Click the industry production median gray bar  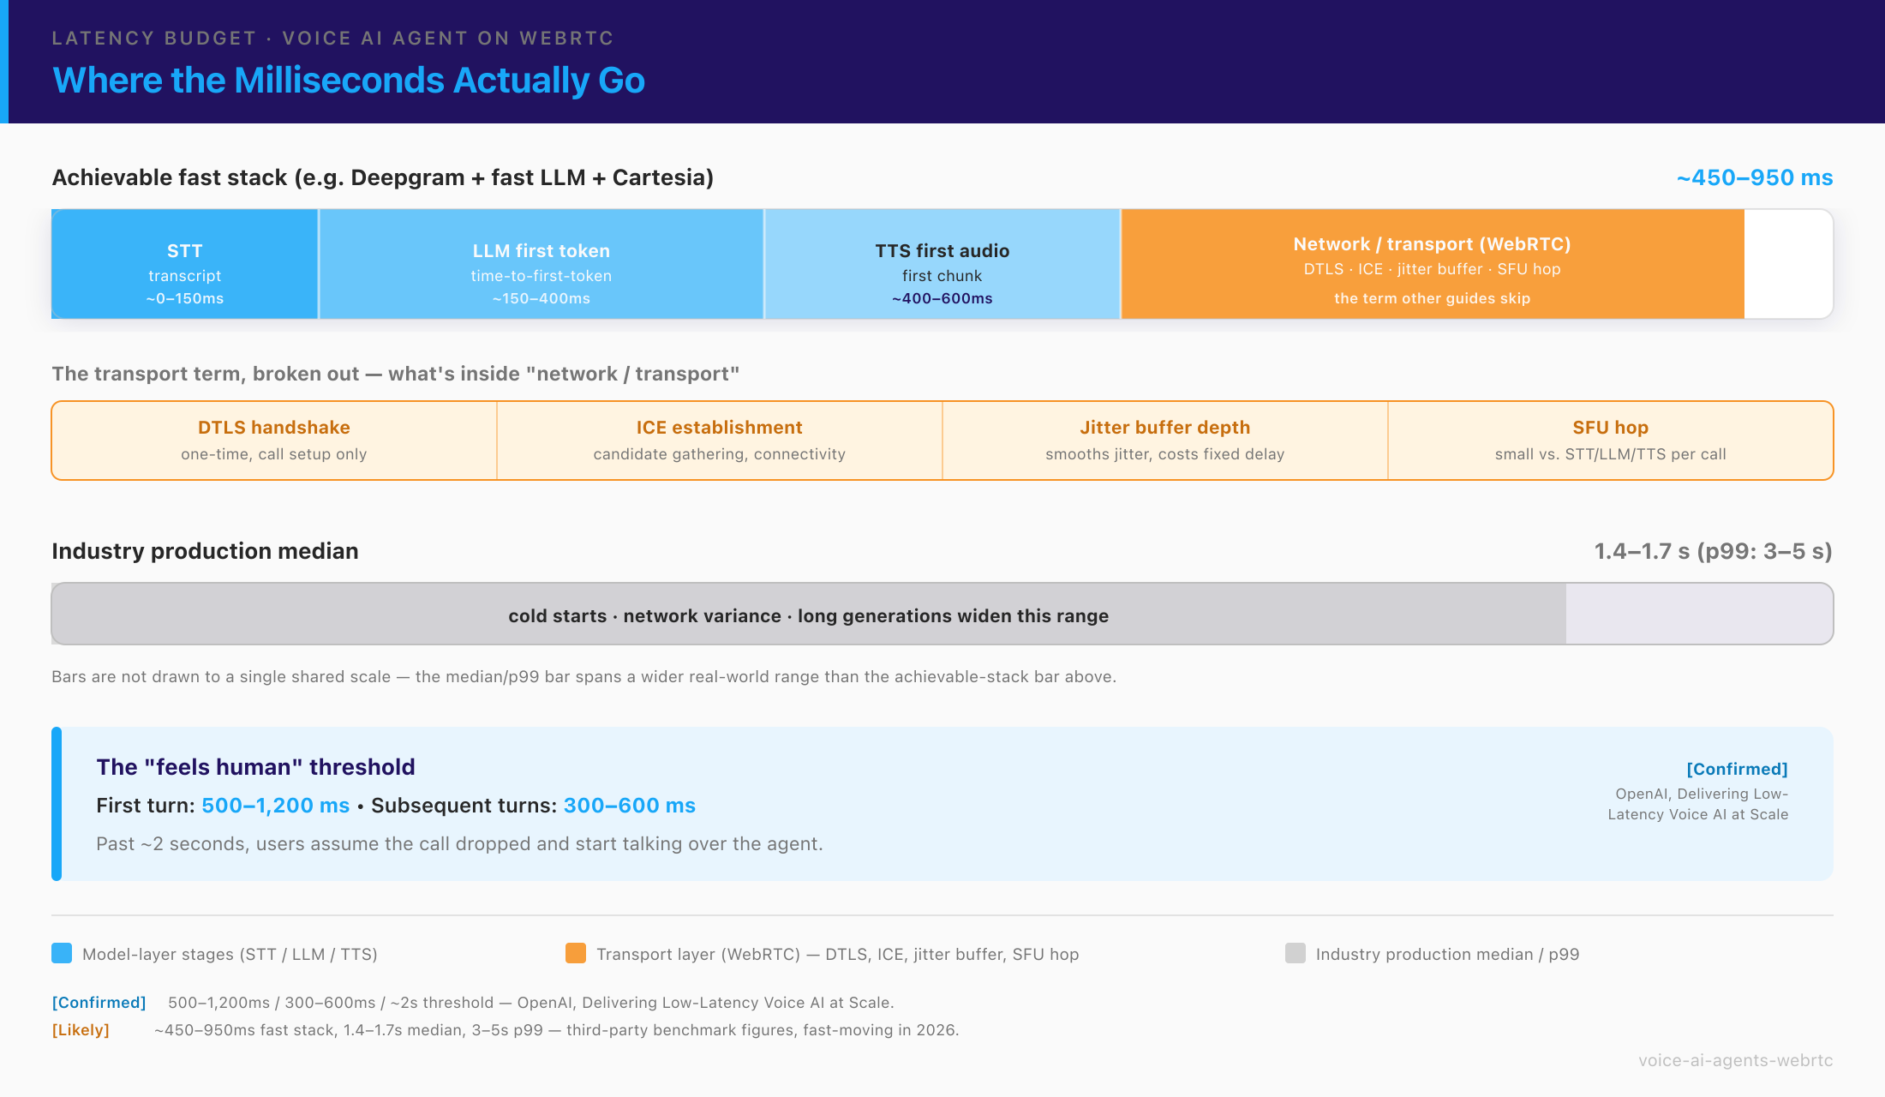809,614
